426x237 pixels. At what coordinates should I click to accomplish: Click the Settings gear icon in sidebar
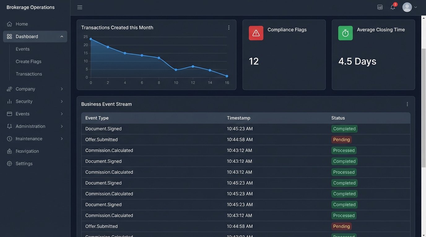(10, 164)
